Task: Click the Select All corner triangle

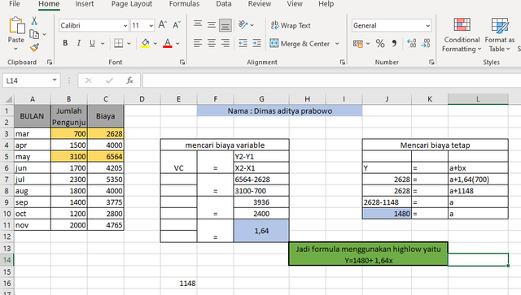Action: [x=9, y=99]
